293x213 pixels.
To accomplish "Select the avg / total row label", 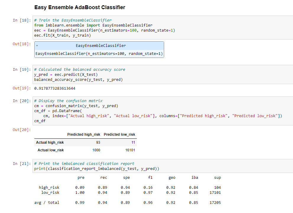I will pos(47,203).
